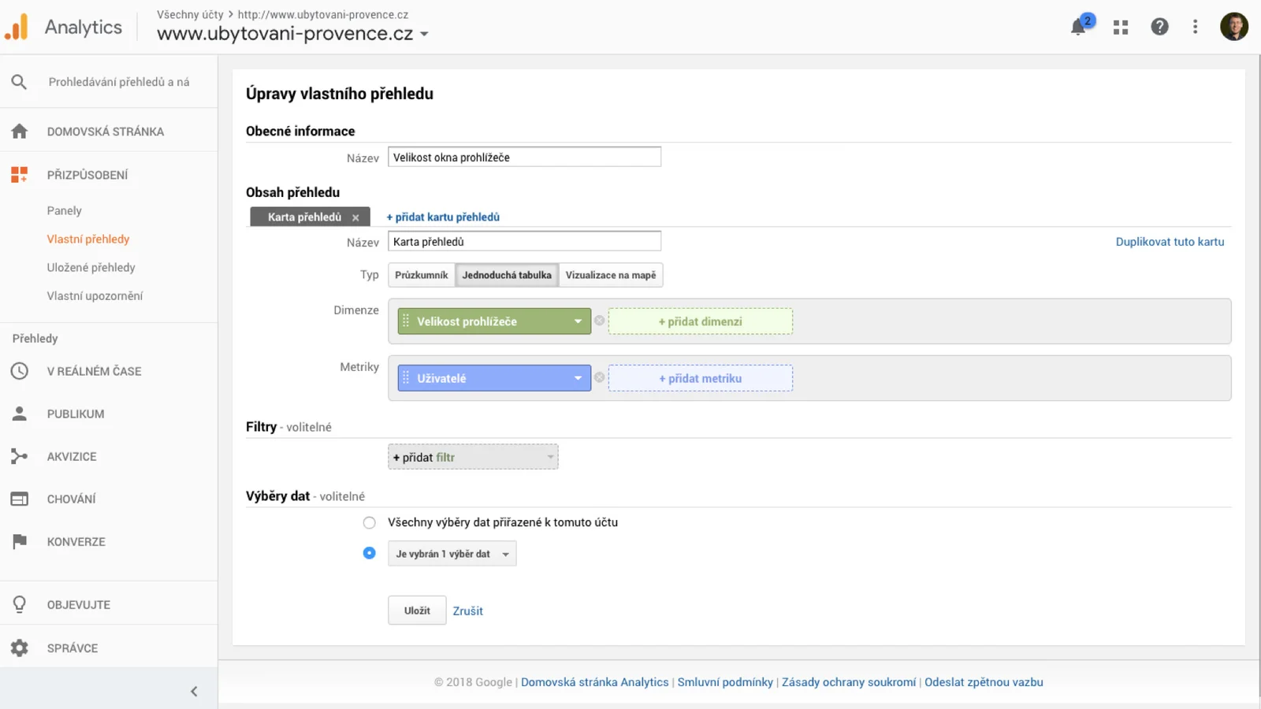1261x709 pixels.
Task: Click the report name field Velikost okna prohlížeče
Action: coord(524,158)
